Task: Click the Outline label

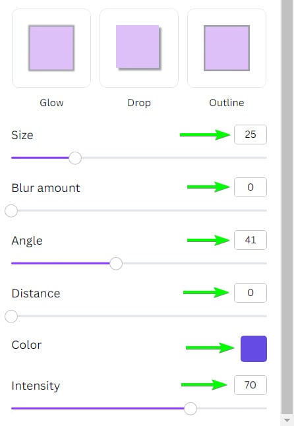Action: pyautogui.click(x=227, y=103)
